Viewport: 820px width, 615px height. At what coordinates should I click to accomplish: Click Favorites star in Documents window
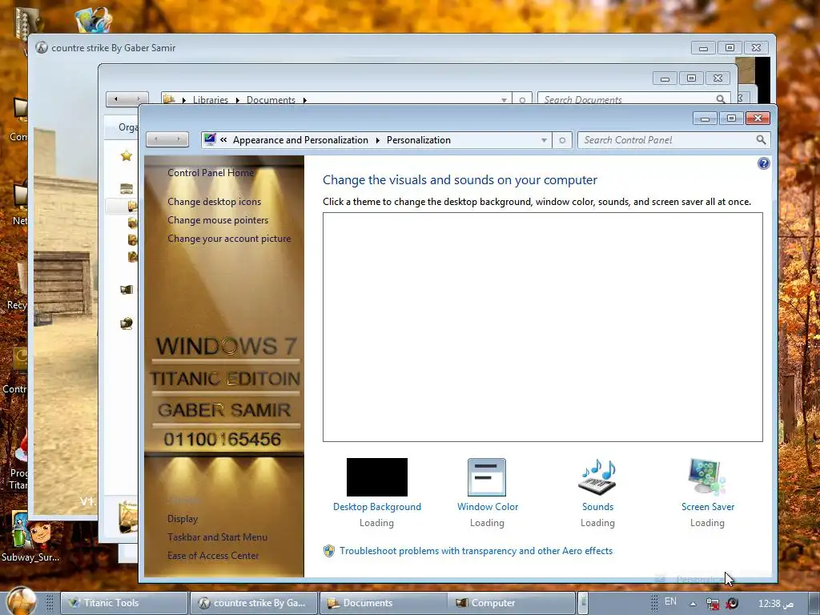tap(126, 155)
